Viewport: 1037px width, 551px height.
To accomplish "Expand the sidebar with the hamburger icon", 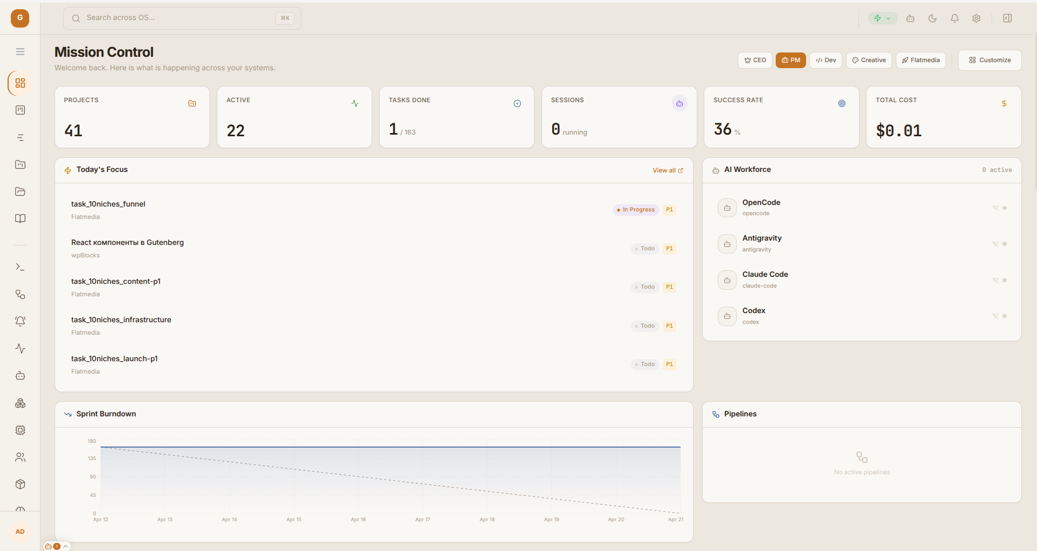I will (x=20, y=52).
